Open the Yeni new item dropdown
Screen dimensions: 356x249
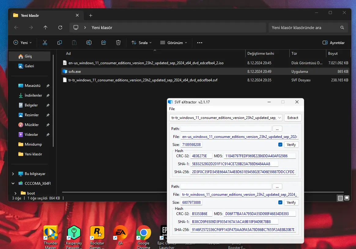click(22, 43)
